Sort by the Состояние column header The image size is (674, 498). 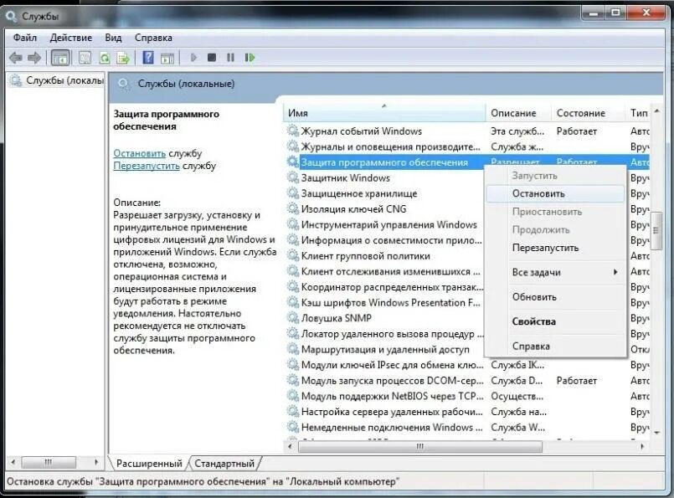588,113
